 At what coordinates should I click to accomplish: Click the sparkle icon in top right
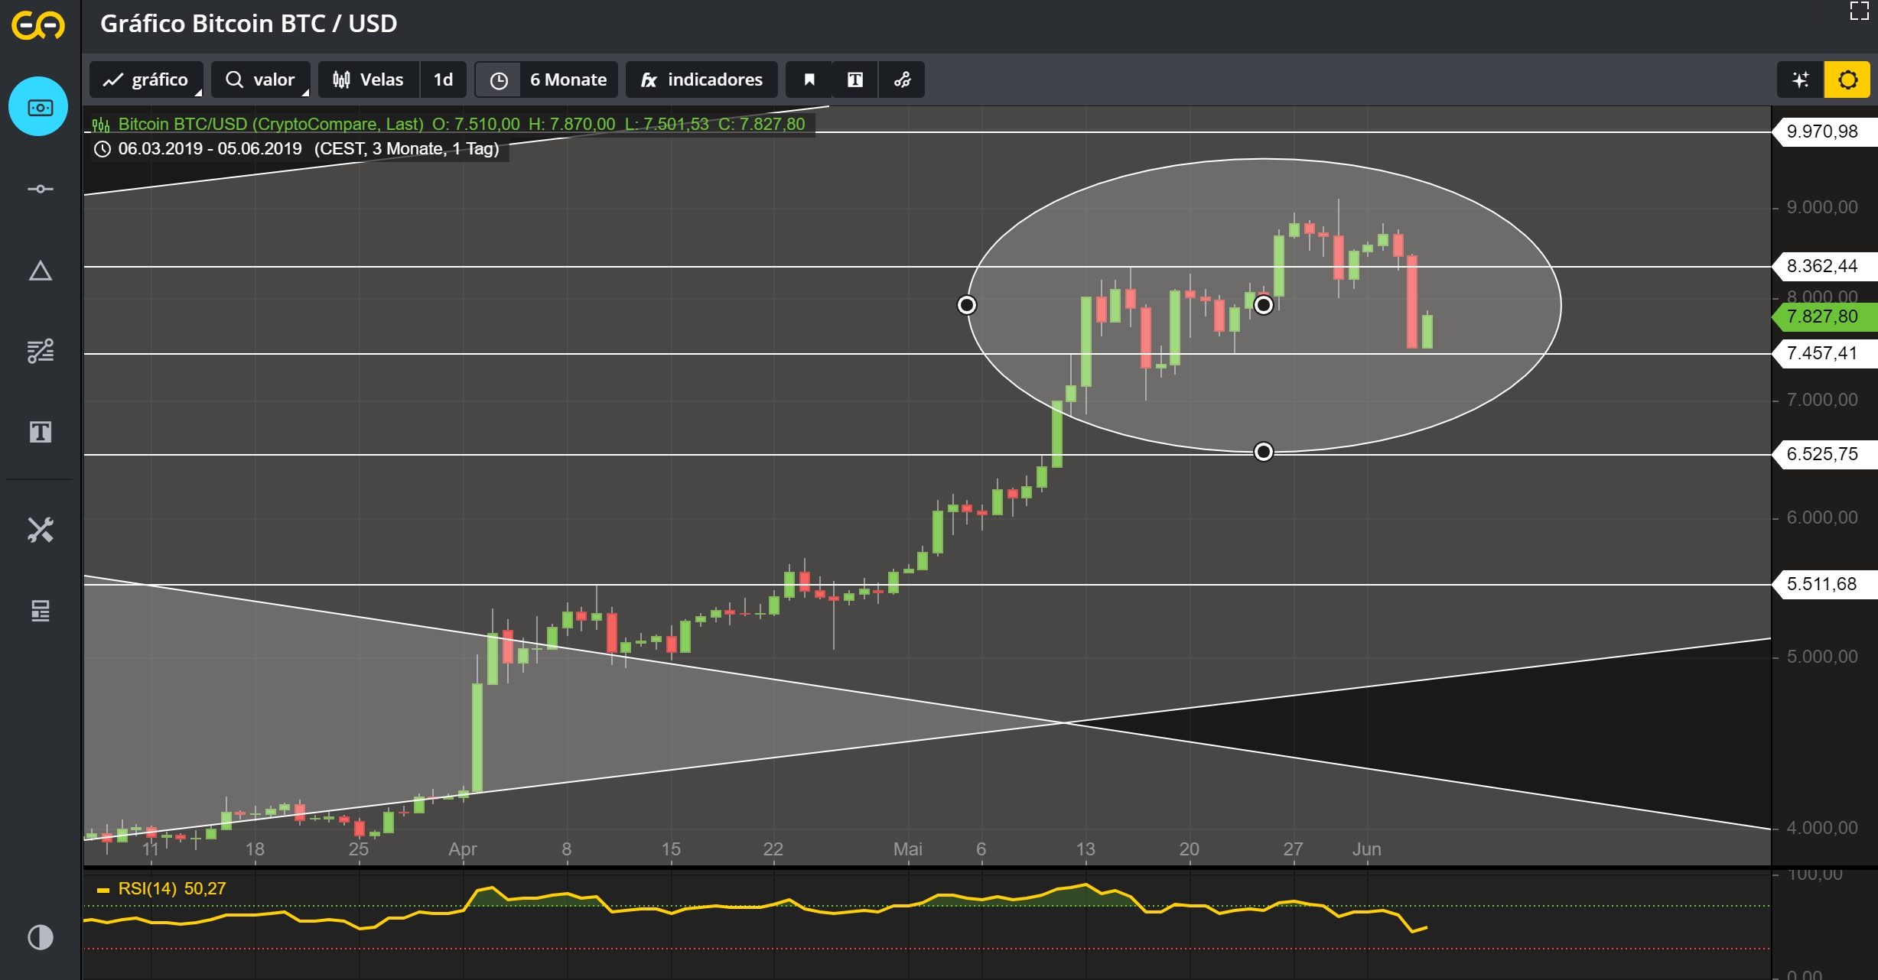click(1800, 80)
